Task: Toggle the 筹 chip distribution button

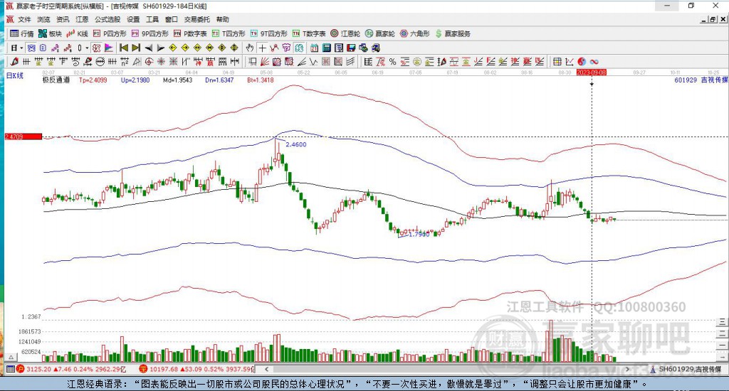Action: [x=286, y=48]
